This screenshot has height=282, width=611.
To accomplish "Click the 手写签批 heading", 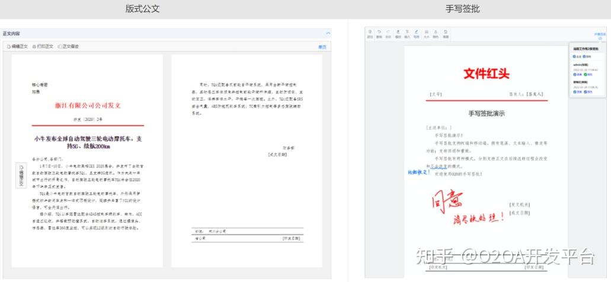I will tap(462, 9).
